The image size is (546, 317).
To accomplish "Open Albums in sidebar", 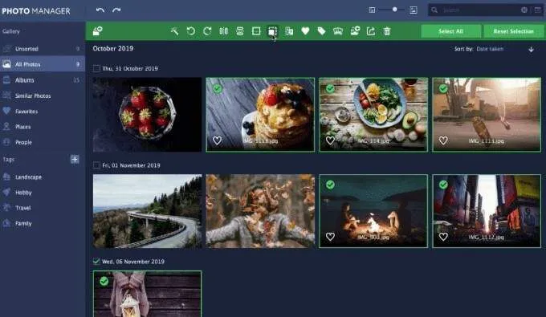I will 43,80.
